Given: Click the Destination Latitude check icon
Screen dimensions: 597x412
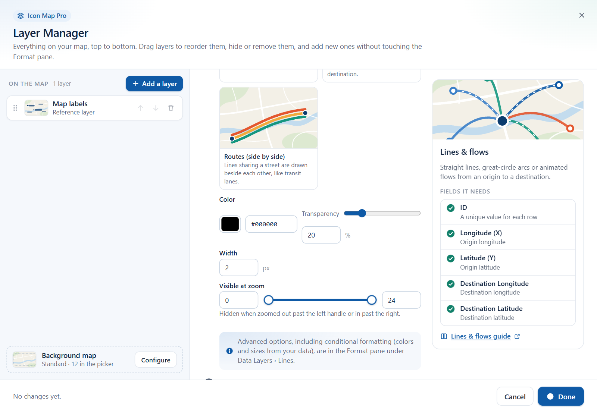Looking at the screenshot, I should 451,309.
